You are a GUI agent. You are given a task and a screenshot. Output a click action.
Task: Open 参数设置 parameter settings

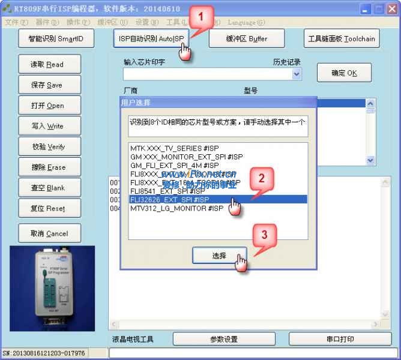tap(223, 339)
